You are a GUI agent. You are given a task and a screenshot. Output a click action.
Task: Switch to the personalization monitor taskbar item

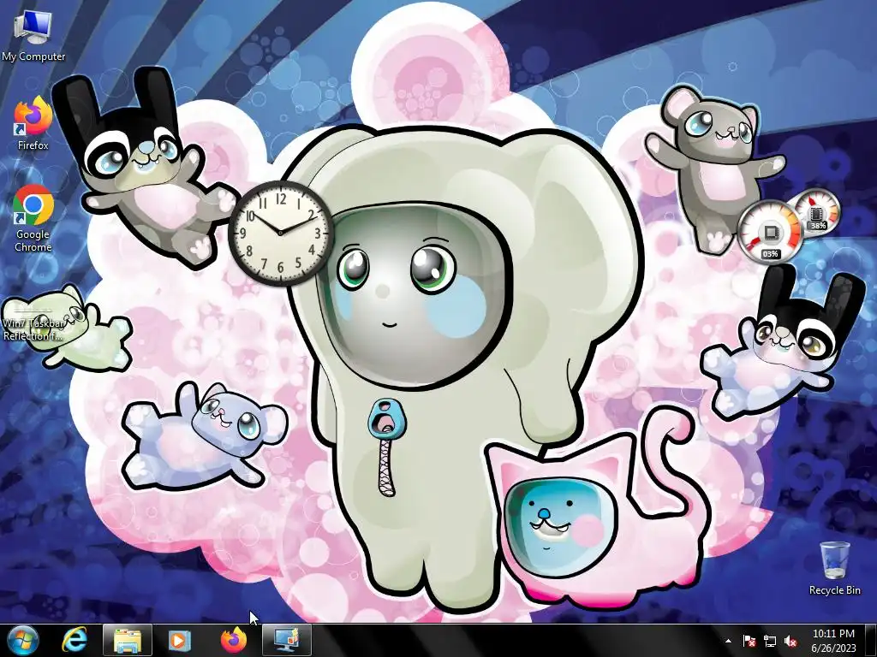click(287, 641)
